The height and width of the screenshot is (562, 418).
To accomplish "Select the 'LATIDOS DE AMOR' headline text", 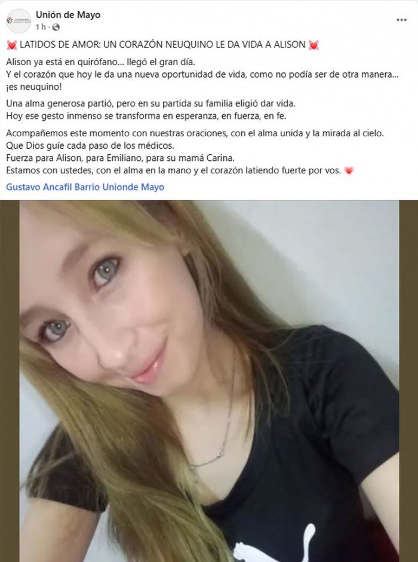I will click(162, 45).
